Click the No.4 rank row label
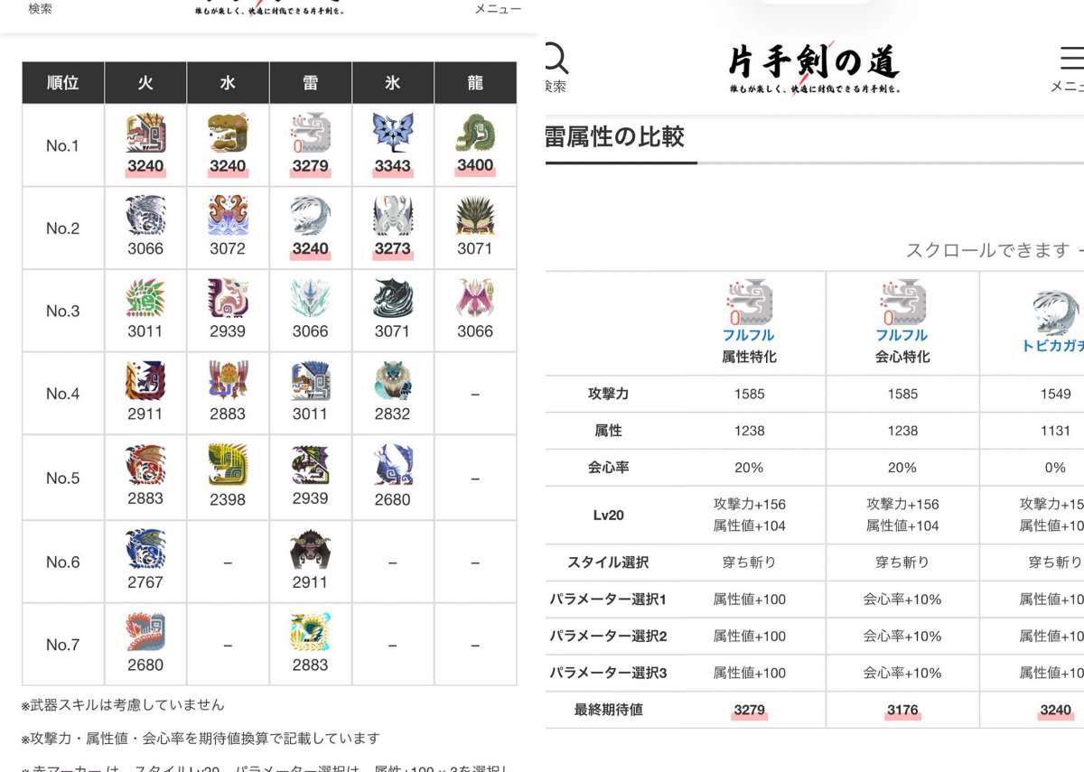The image size is (1084, 772). tap(63, 394)
